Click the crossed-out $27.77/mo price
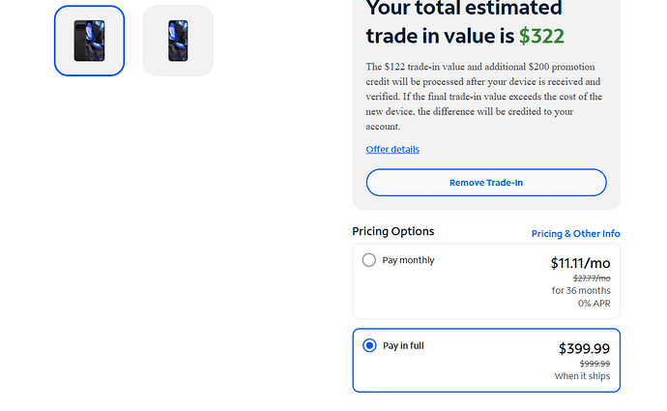This screenshot has width=667, height=411. (591, 279)
